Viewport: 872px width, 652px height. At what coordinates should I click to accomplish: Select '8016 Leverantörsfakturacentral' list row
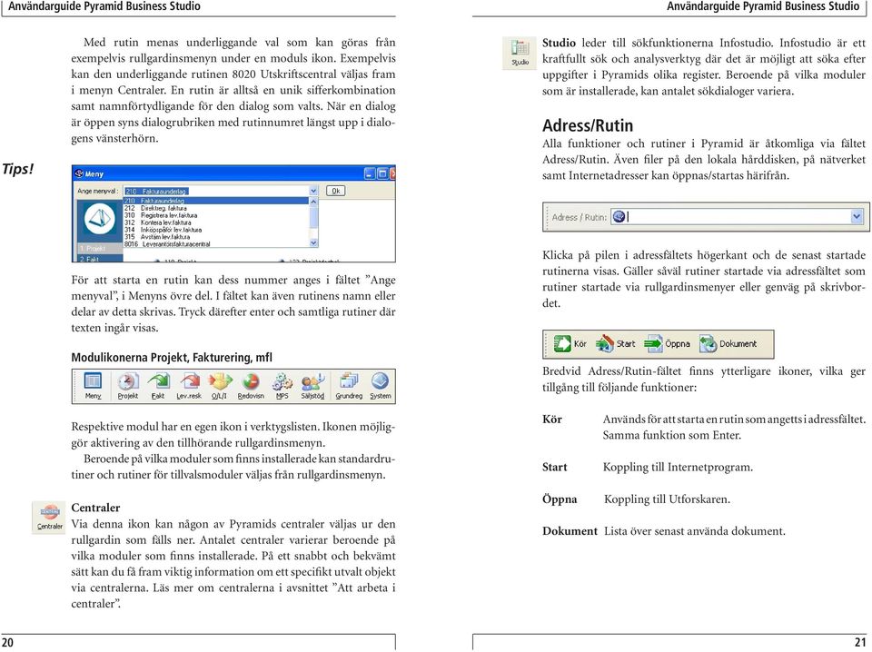[216, 244]
